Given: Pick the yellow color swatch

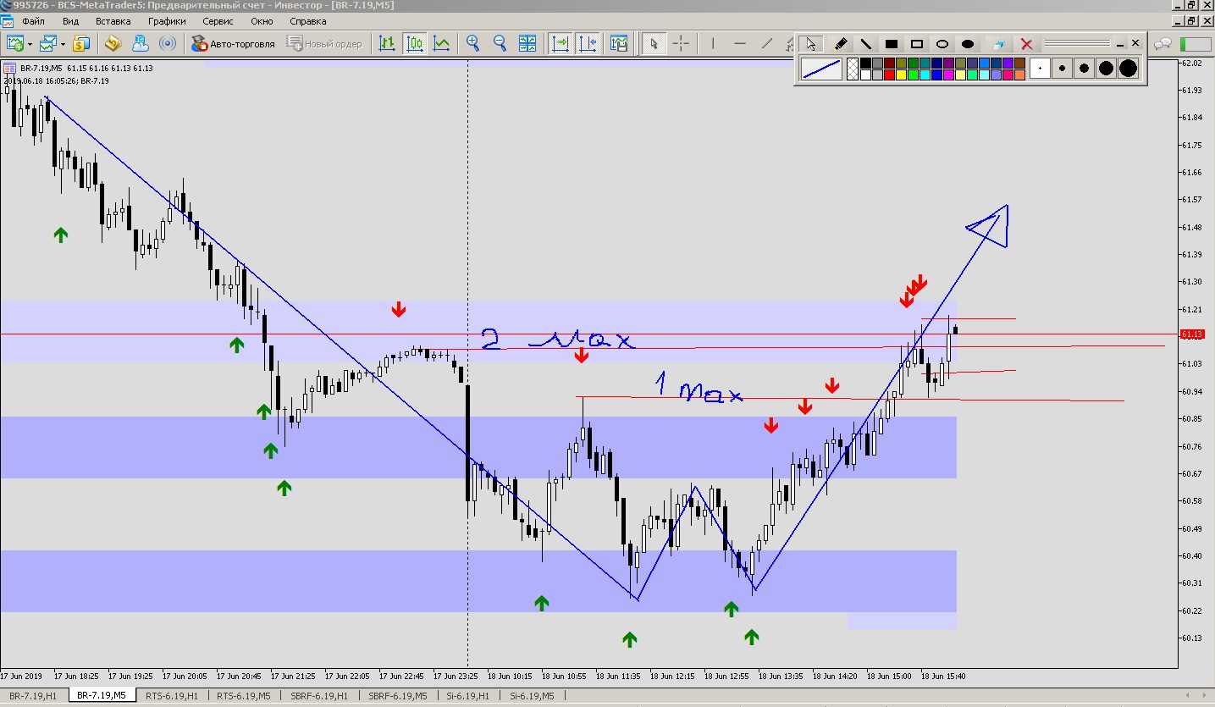Looking at the screenshot, I should tap(901, 75).
